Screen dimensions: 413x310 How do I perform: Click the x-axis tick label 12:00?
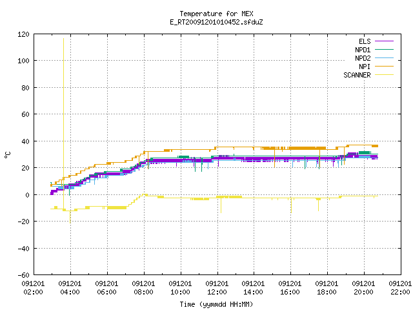click(x=217, y=292)
